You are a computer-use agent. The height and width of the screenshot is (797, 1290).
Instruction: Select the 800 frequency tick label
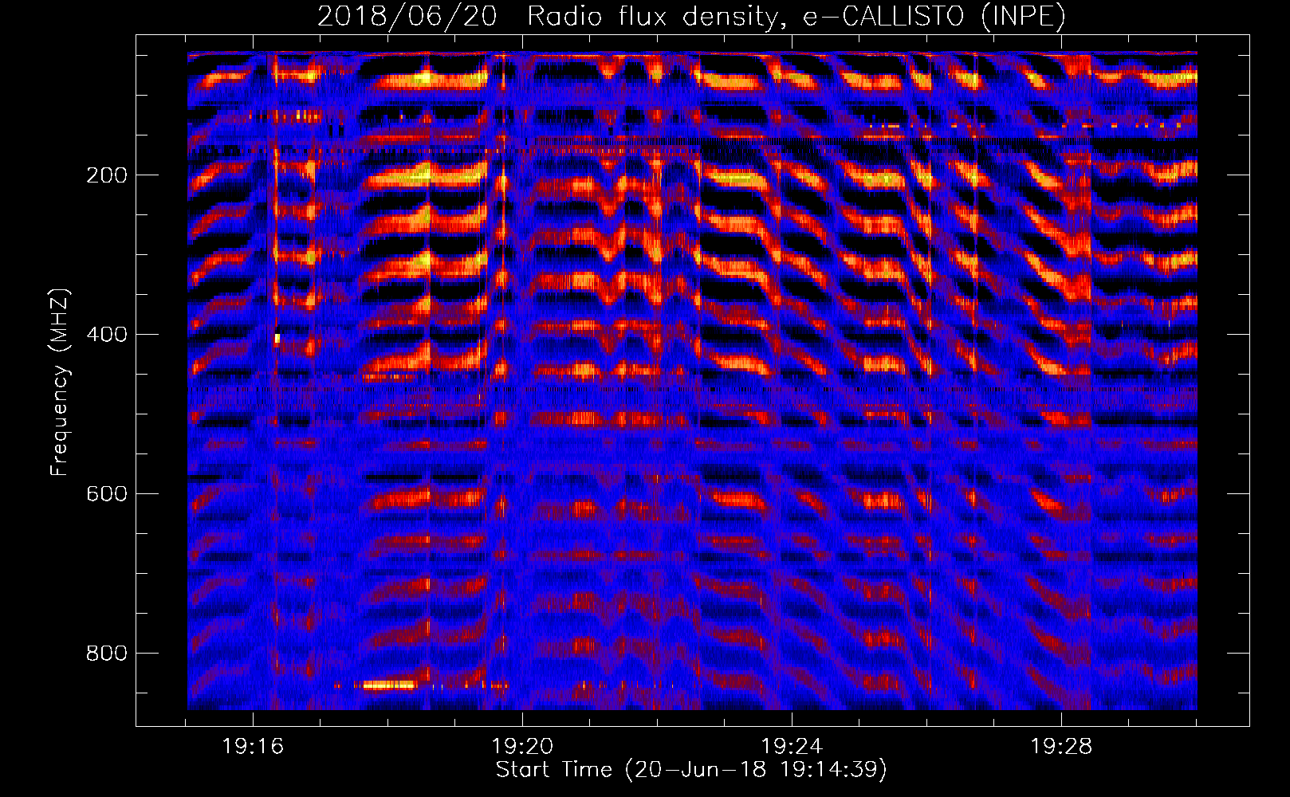[x=106, y=654]
